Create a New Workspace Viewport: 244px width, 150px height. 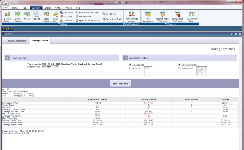[x=148, y=17]
